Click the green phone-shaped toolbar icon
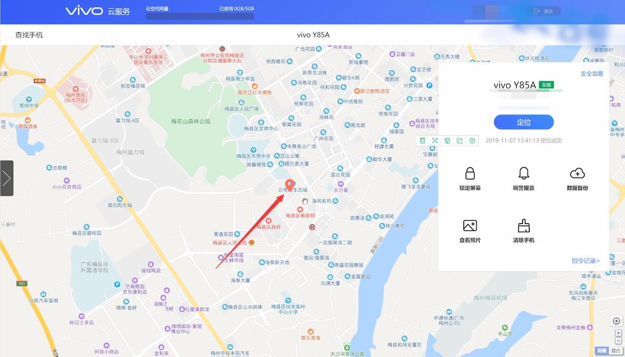625x357 pixels. tap(422, 140)
